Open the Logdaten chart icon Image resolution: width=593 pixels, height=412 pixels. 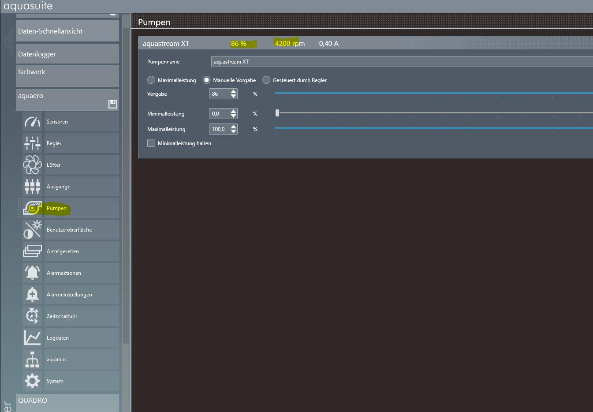point(32,338)
